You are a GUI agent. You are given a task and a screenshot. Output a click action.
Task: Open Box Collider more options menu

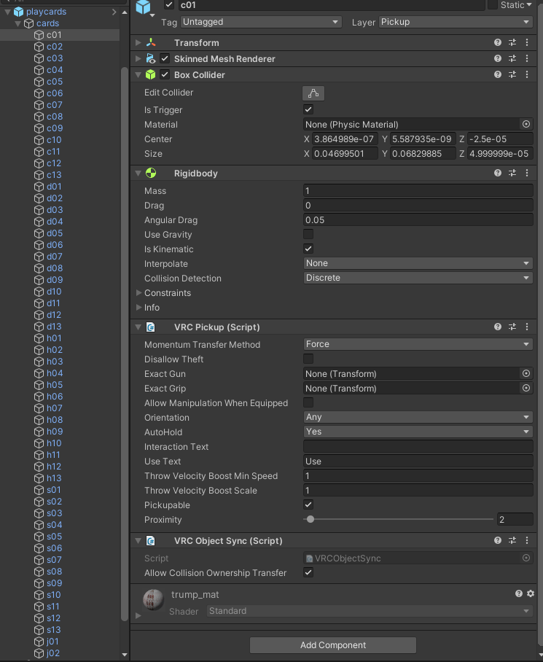[x=526, y=74]
